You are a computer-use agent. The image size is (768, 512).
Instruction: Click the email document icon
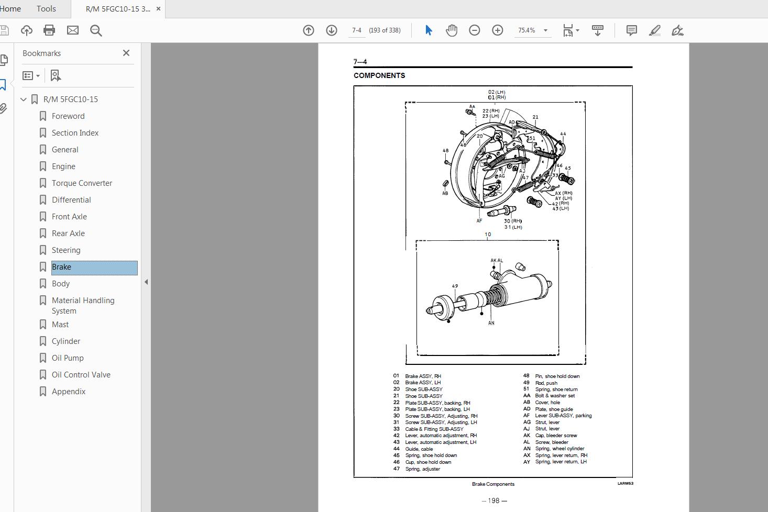coord(72,30)
